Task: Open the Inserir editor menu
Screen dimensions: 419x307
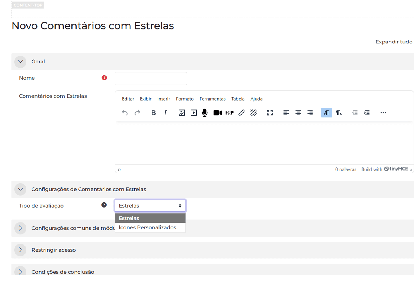Action: (163, 99)
